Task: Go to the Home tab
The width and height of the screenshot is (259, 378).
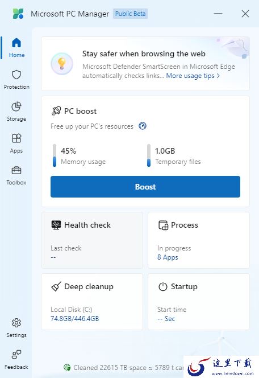Action: pyautogui.click(x=16, y=47)
